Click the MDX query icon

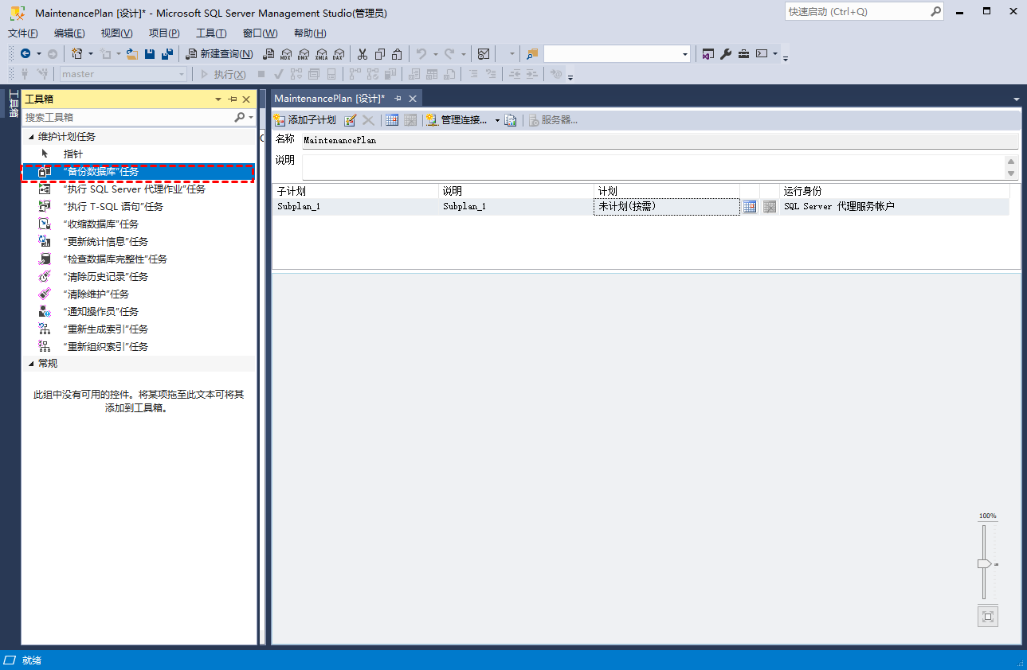point(286,54)
